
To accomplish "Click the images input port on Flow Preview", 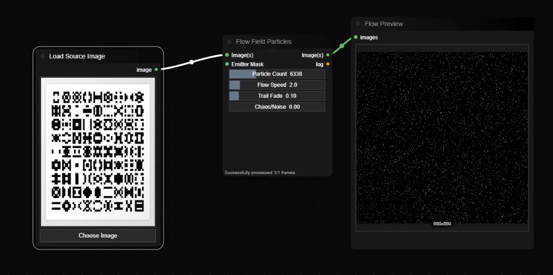I will pos(355,37).
